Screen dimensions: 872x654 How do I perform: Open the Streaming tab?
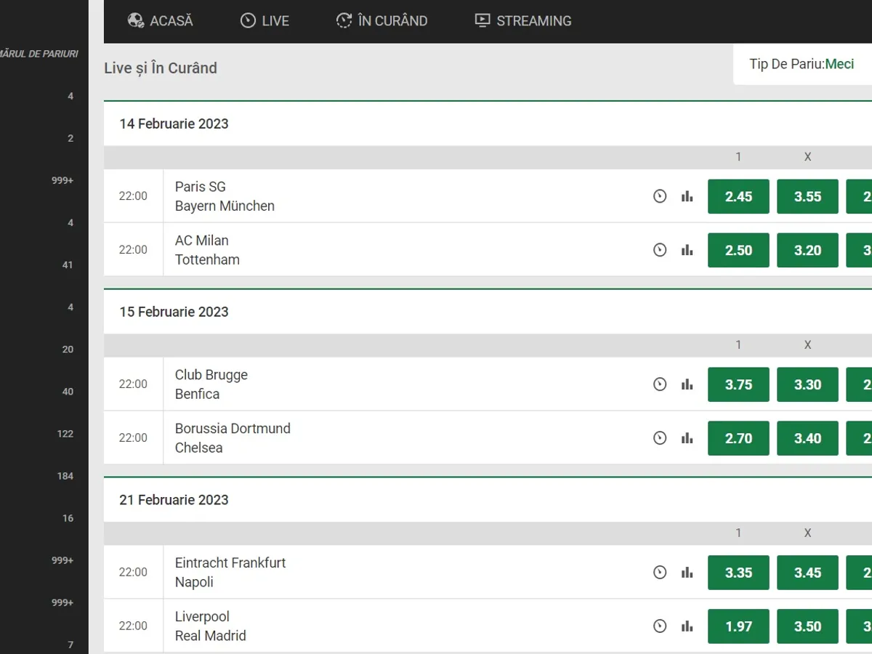(523, 21)
